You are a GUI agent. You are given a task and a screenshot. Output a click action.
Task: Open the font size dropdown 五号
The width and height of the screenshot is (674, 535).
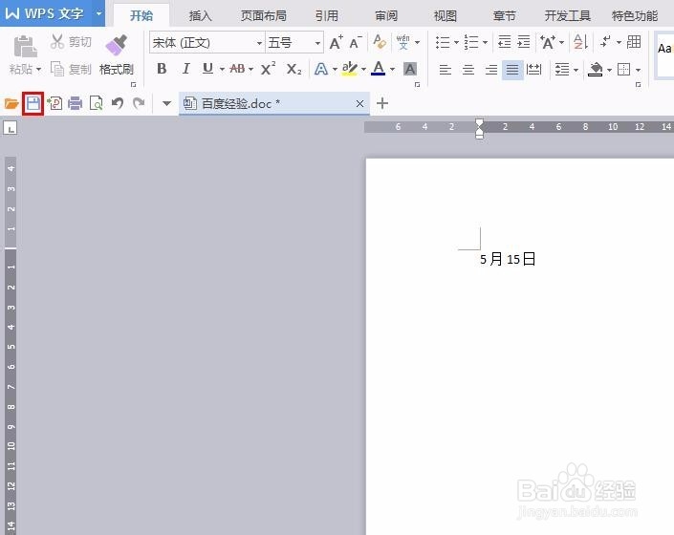[317, 43]
